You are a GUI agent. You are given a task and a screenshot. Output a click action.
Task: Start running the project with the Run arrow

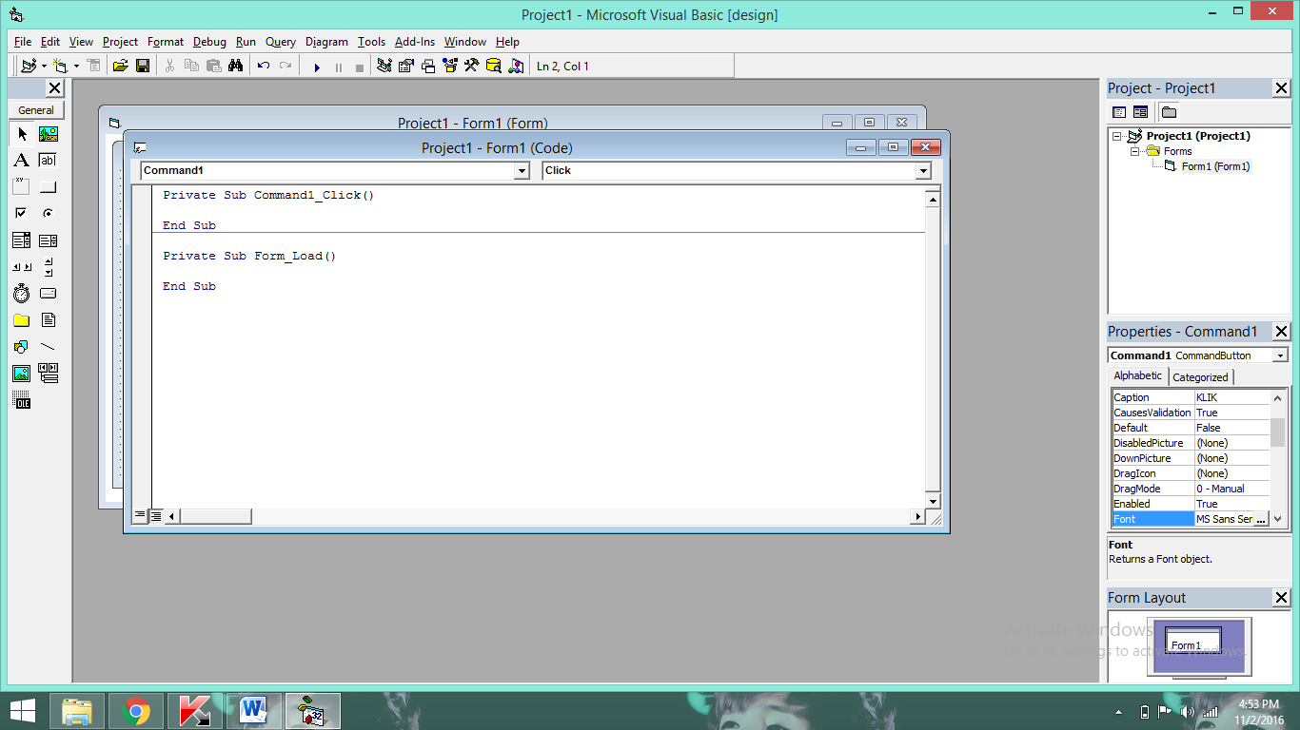[316, 66]
